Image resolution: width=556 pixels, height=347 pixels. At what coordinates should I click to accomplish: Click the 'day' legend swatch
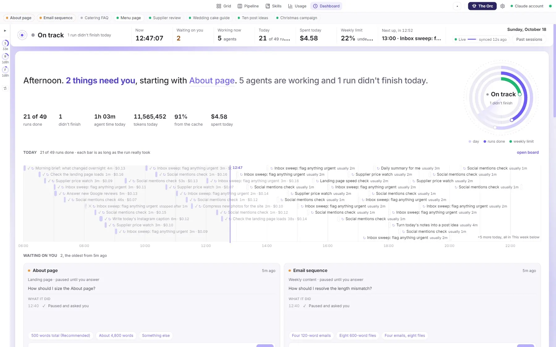click(470, 141)
